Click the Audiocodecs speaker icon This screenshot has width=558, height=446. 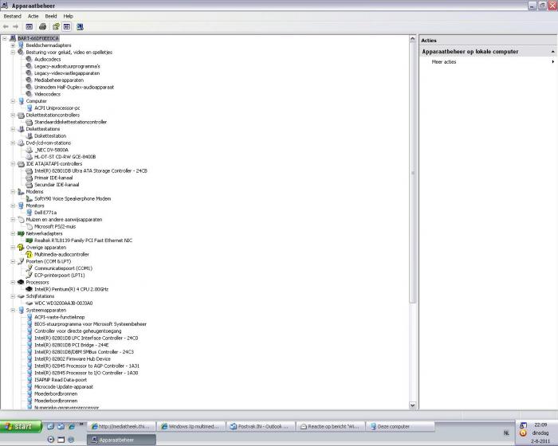[x=29, y=59]
